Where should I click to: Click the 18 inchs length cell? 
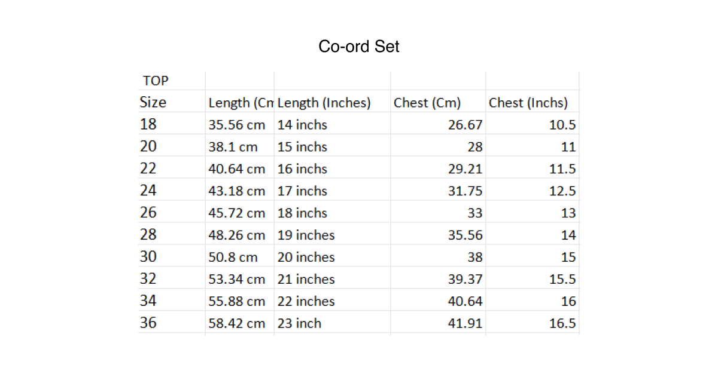click(x=303, y=213)
